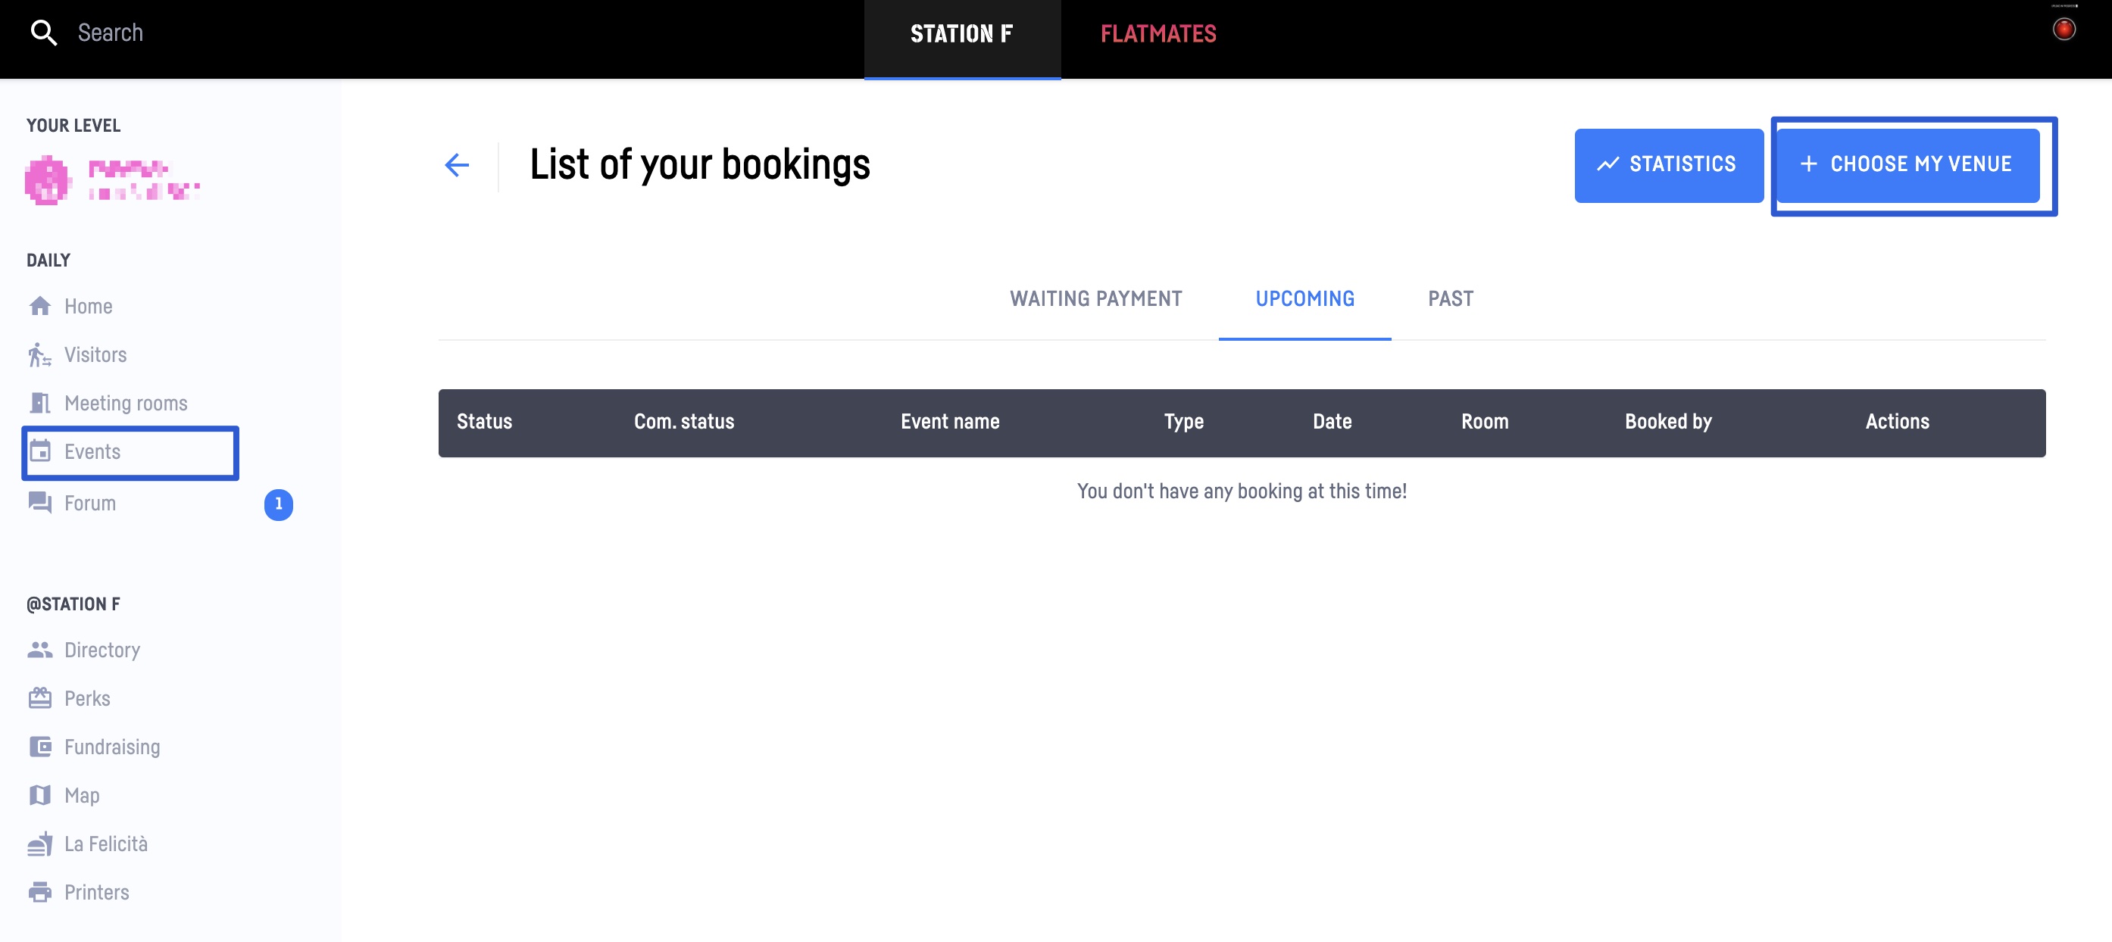Open the Flatmates top navigation tab

[1158, 33]
